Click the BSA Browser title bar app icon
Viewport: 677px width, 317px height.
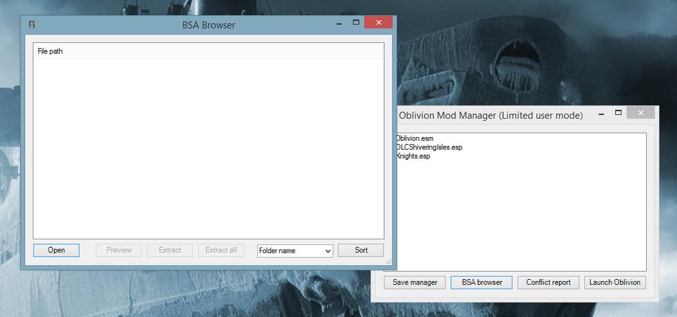(32, 25)
